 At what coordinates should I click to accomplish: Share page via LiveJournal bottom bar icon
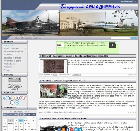tap(80, 130)
